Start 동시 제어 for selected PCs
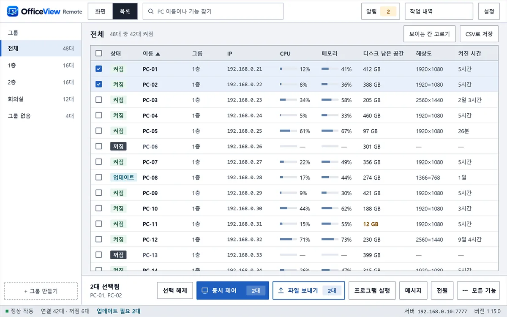 point(232,291)
